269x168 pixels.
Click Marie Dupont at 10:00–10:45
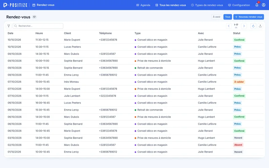click(72, 131)
